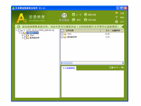The height and width of the screenshot is (106, 141).
Task: Click Root folder icon in left tree
Action: (28, 35)
